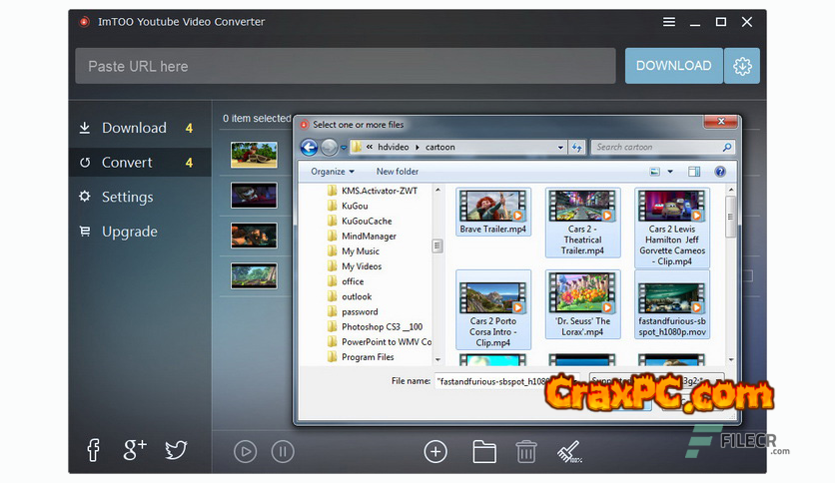Image resolution: width=835 pixels, height=483 pixels.
Task: Expand the address bar path dropdown
Action: (560, 148)
